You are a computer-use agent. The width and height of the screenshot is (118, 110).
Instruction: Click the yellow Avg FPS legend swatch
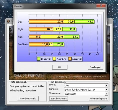click(54, 59)
